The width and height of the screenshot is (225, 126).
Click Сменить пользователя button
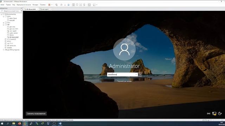tap(36, 113)
